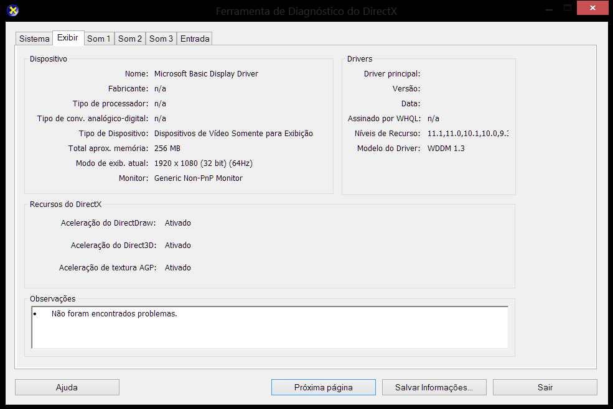Minimize the DirectX diagnostic window
This screenshot has height=409, width=613.
tap(550, 9)
